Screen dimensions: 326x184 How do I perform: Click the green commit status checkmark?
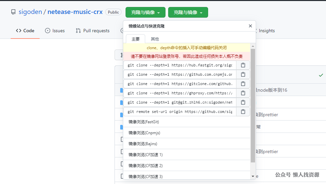321,75
